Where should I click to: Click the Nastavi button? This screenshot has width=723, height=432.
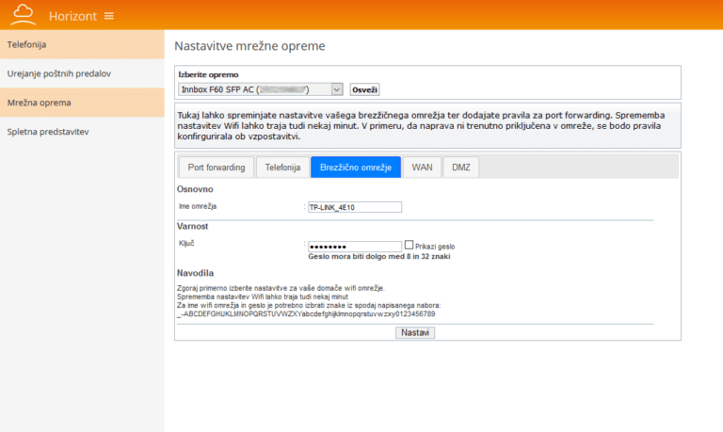pos(415,332)
